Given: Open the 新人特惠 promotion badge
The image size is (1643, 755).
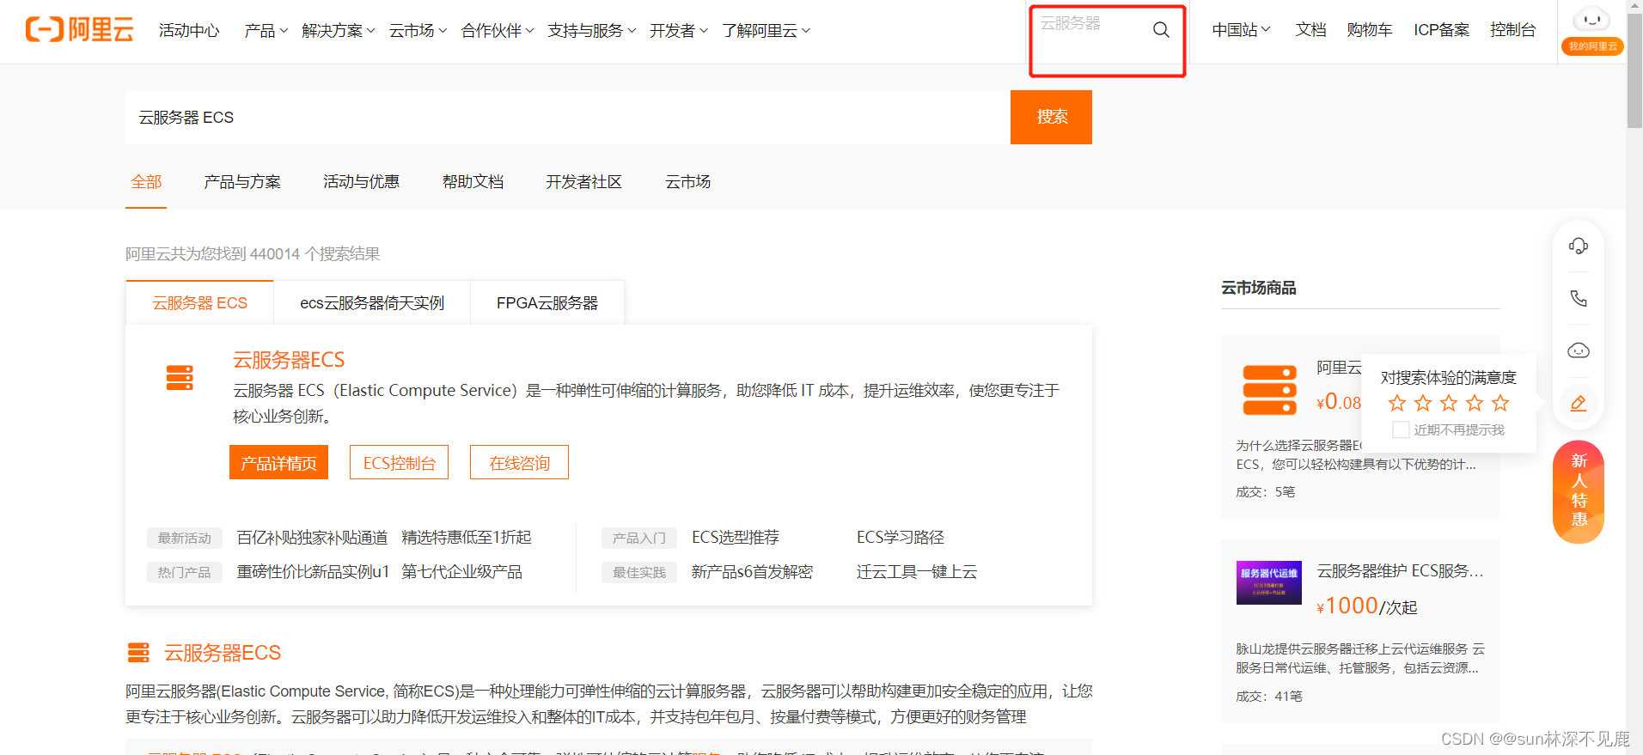Looking at the screenshot, I should pos(1579,491).
